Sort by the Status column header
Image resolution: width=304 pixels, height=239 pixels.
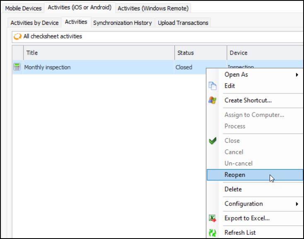click(200, 53)
